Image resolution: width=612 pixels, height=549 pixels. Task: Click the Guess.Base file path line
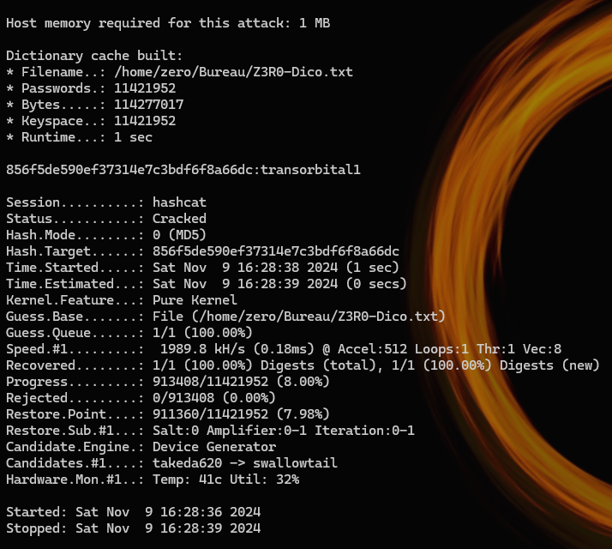point(225,317)
